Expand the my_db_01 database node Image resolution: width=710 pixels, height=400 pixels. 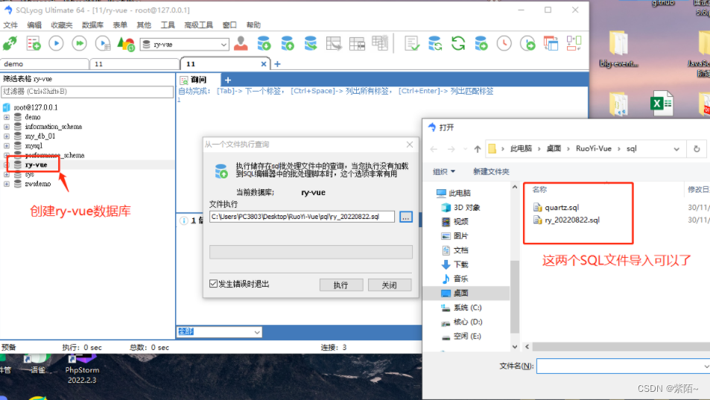pos(7,136)
